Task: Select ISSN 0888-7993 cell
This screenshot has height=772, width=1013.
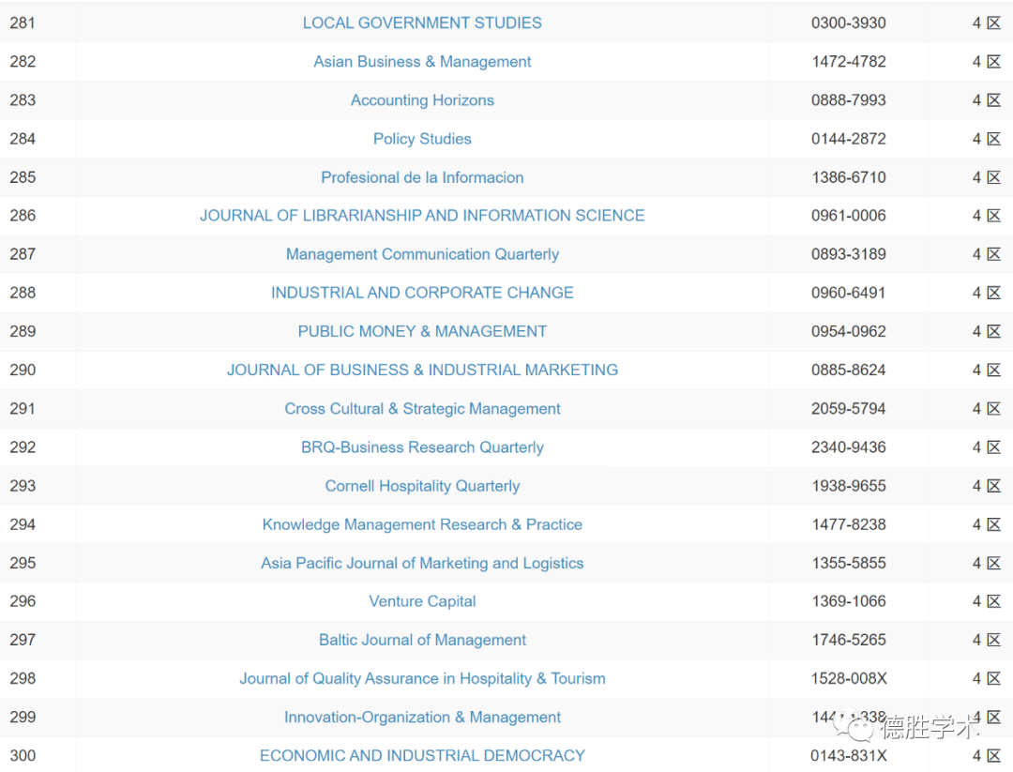Action: (848, 100)
